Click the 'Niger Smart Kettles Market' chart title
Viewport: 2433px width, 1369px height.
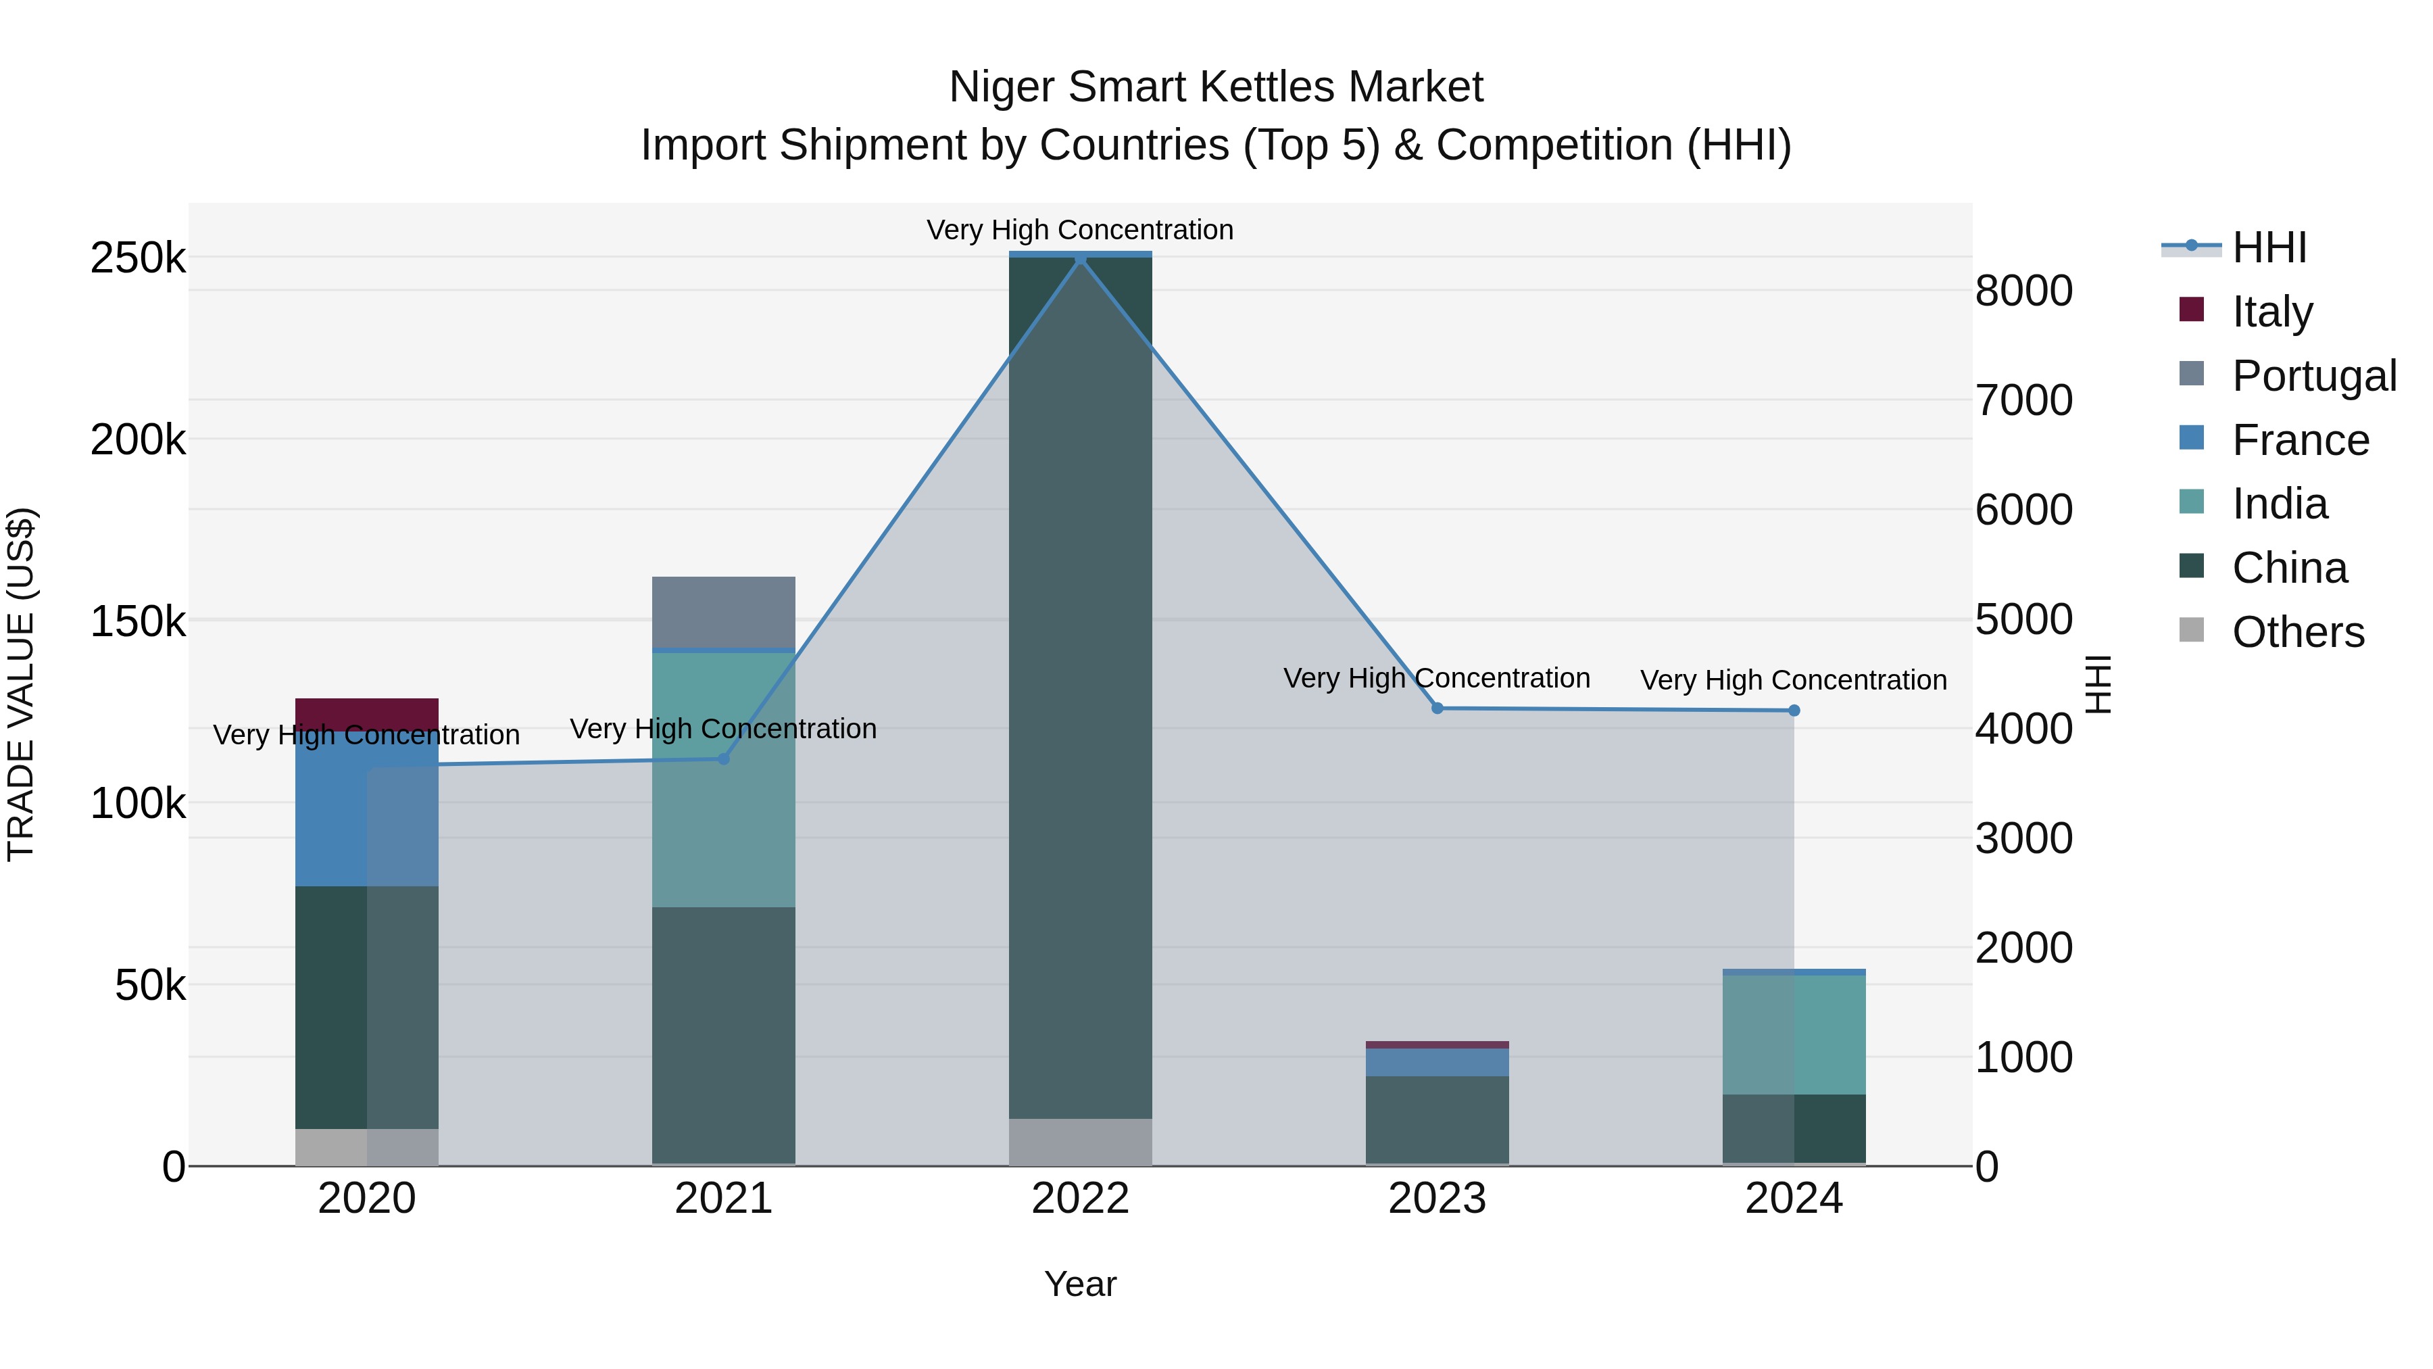(x=1216, y=87)
